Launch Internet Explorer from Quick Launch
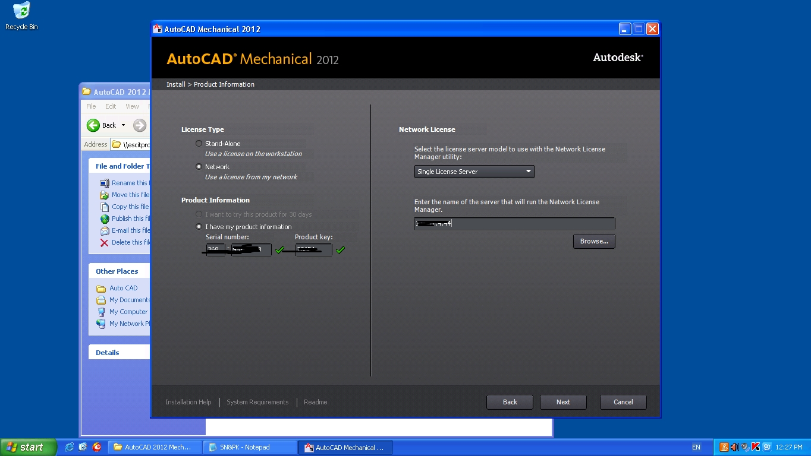Screen dimensions: 811x456 tap(70, 447)
